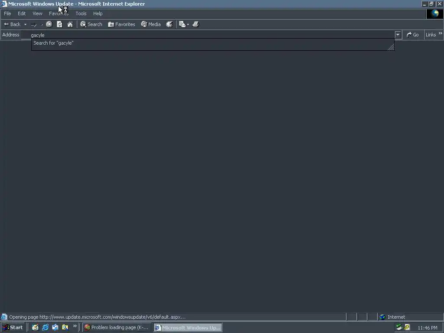Open the Favorites pane from the toolbar
Image resolution: width=444 pixels, height=333 pixels.
121,24
